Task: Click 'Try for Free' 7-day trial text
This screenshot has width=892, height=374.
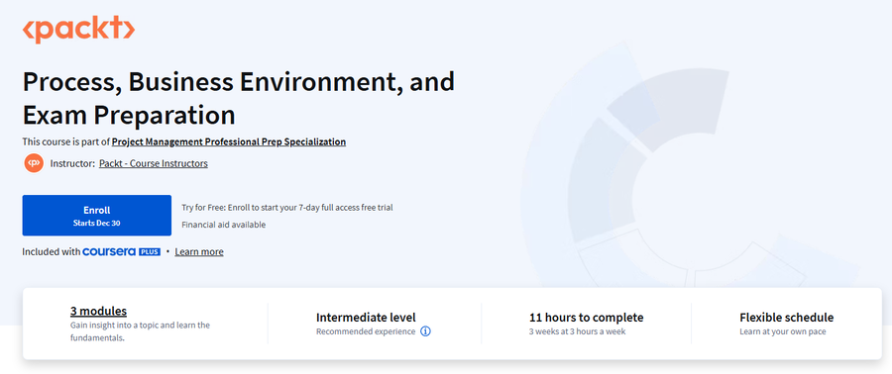Action: pyautogui.click(x=287, y=207)
